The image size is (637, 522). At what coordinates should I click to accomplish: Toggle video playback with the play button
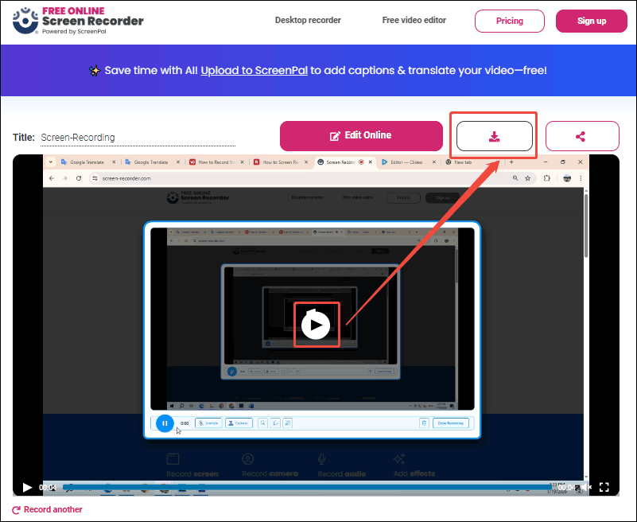(x=26, y=488)
